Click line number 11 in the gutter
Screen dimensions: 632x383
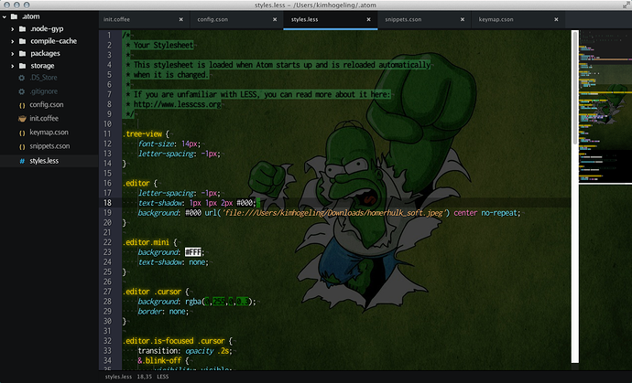[107, 134]
